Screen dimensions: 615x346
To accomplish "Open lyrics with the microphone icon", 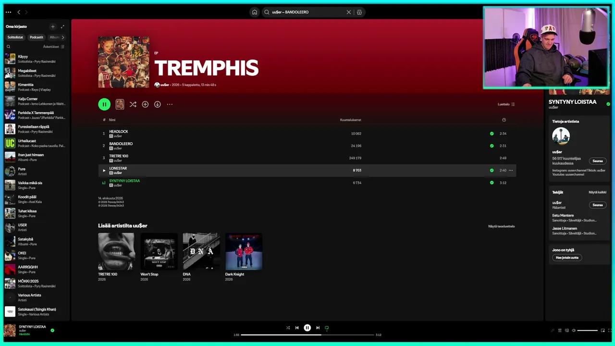I will (x=553, y=330).
